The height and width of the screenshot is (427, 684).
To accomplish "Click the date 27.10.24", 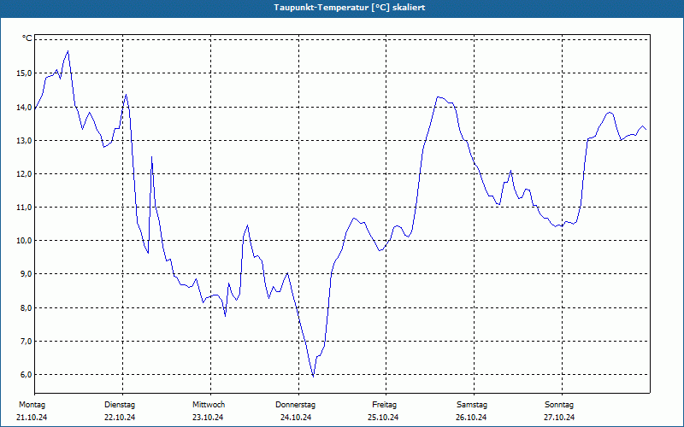I will click(x=559, y=418).
